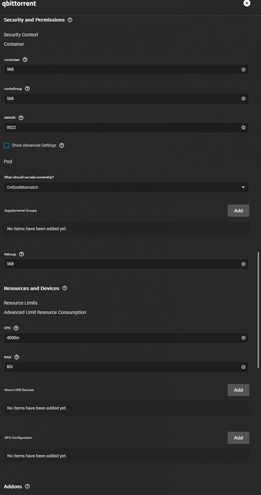The image size is (261, 495).
Task: Click into the RAM input field
Action: tap(122, 367)
